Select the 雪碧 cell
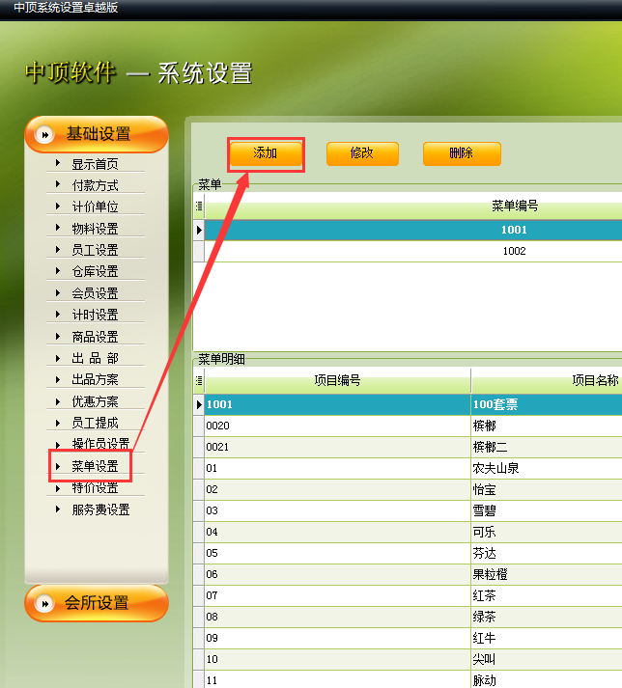This screenshot has width=622, height=688. tap(547, 510)
